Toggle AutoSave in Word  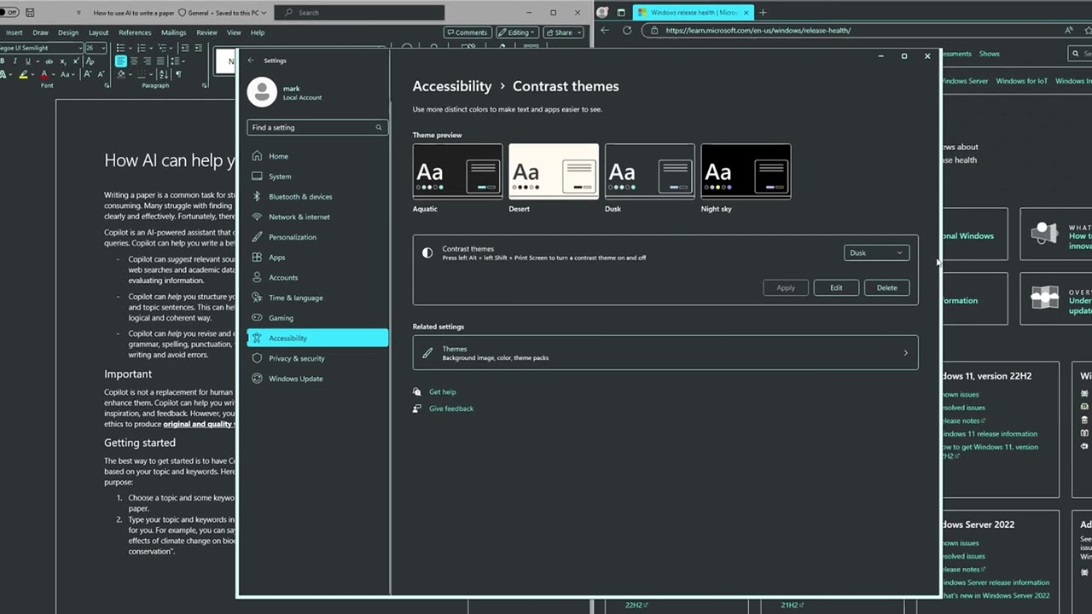(x=9, y=13)
